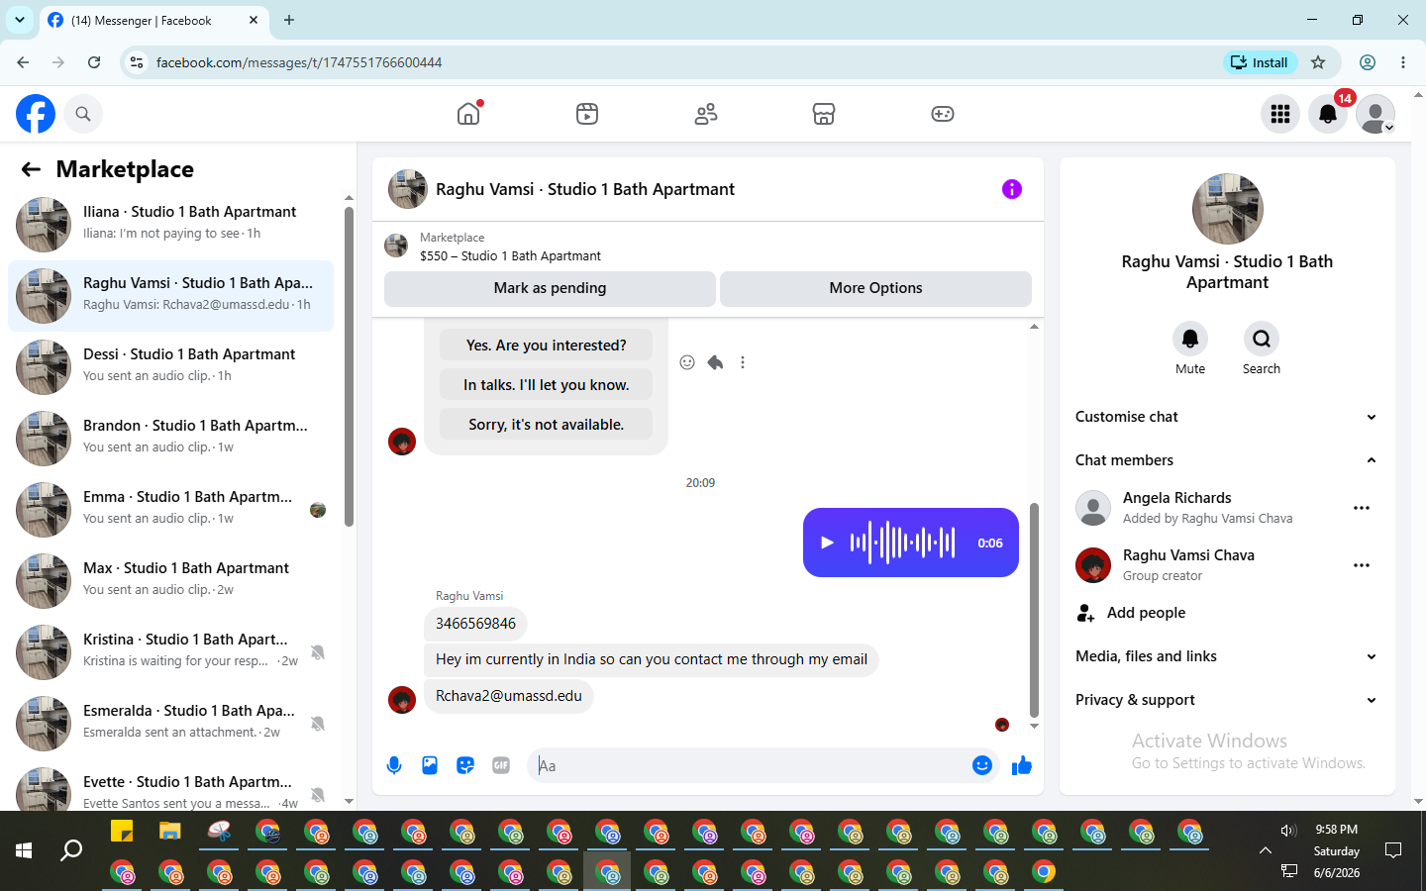
Task: Click Mark as pending button
Action: (550, 288)
